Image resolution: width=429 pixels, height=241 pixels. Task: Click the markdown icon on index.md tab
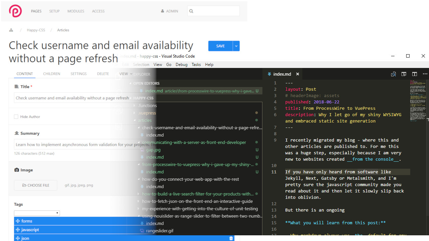coord(269,74)
